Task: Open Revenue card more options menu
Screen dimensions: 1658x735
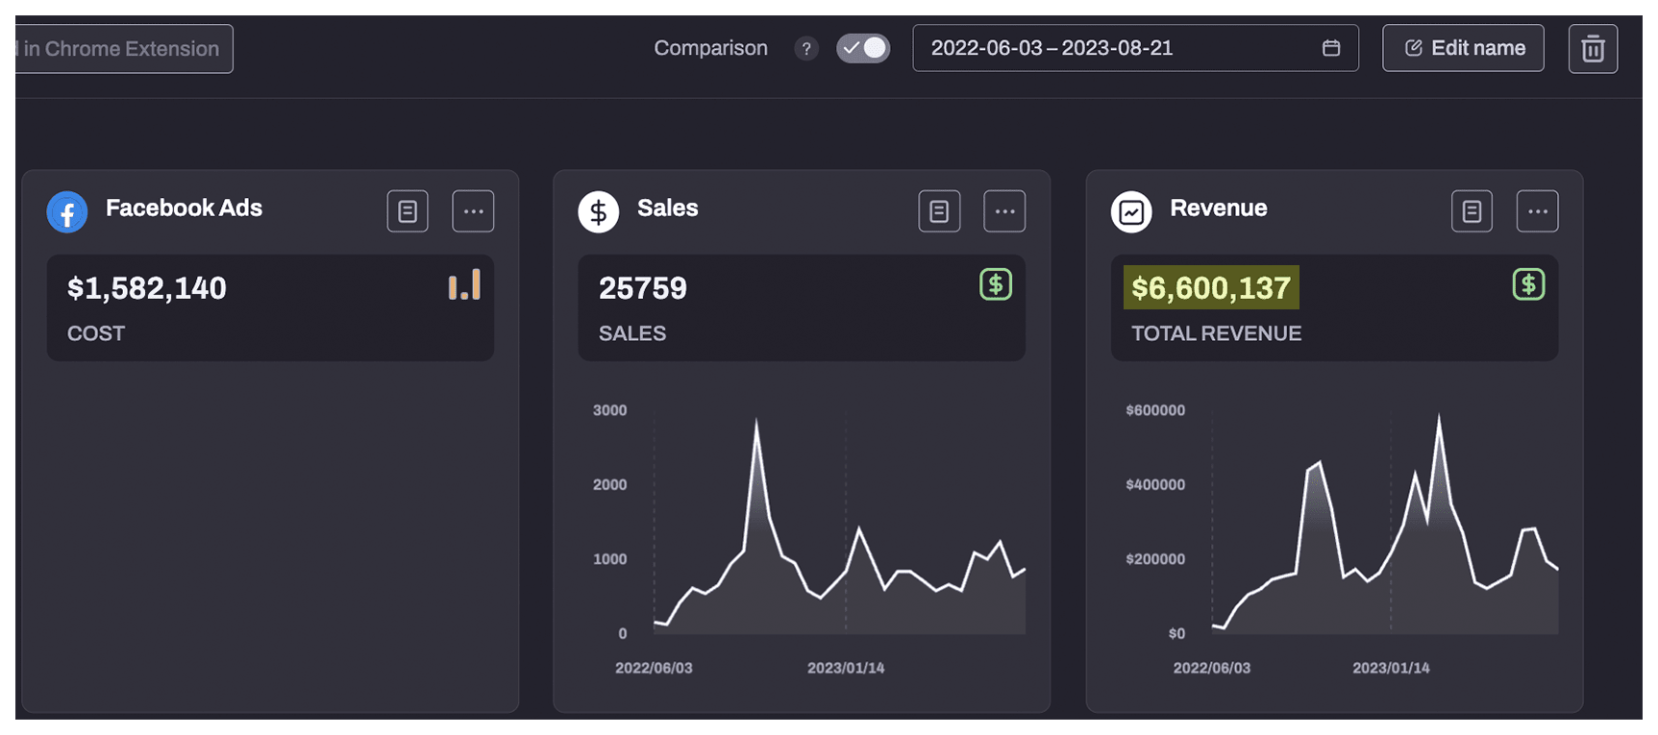Action: 1537,211
